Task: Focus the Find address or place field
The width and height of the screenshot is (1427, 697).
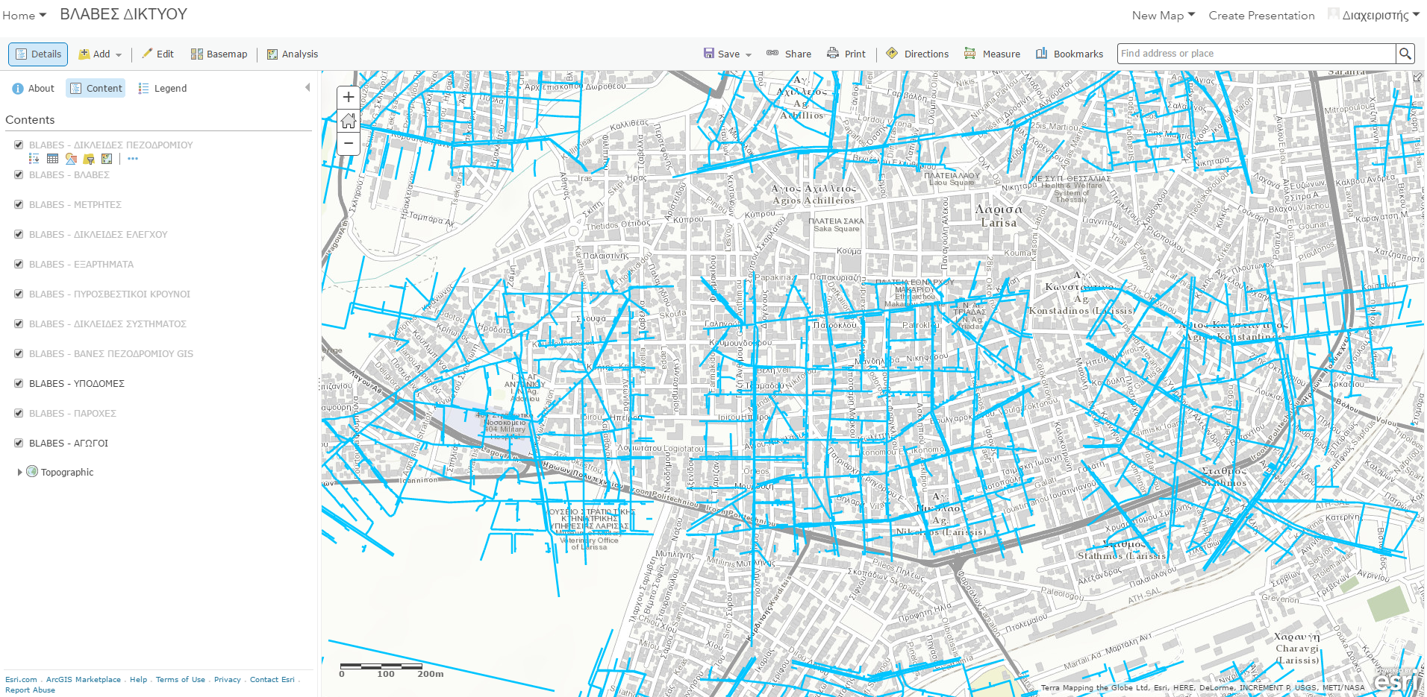Action: [1257, 54]
